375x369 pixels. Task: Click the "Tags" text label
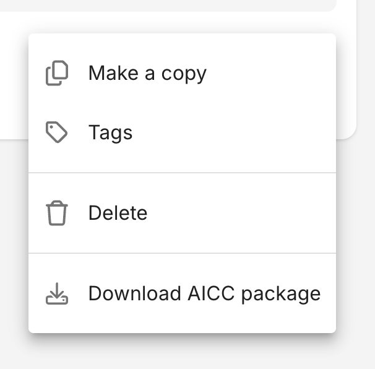tap(110, 132)
